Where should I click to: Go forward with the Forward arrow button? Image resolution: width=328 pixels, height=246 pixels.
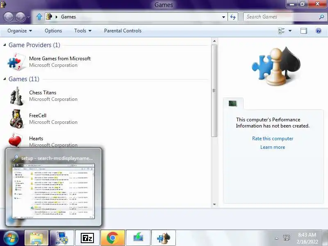20,17
